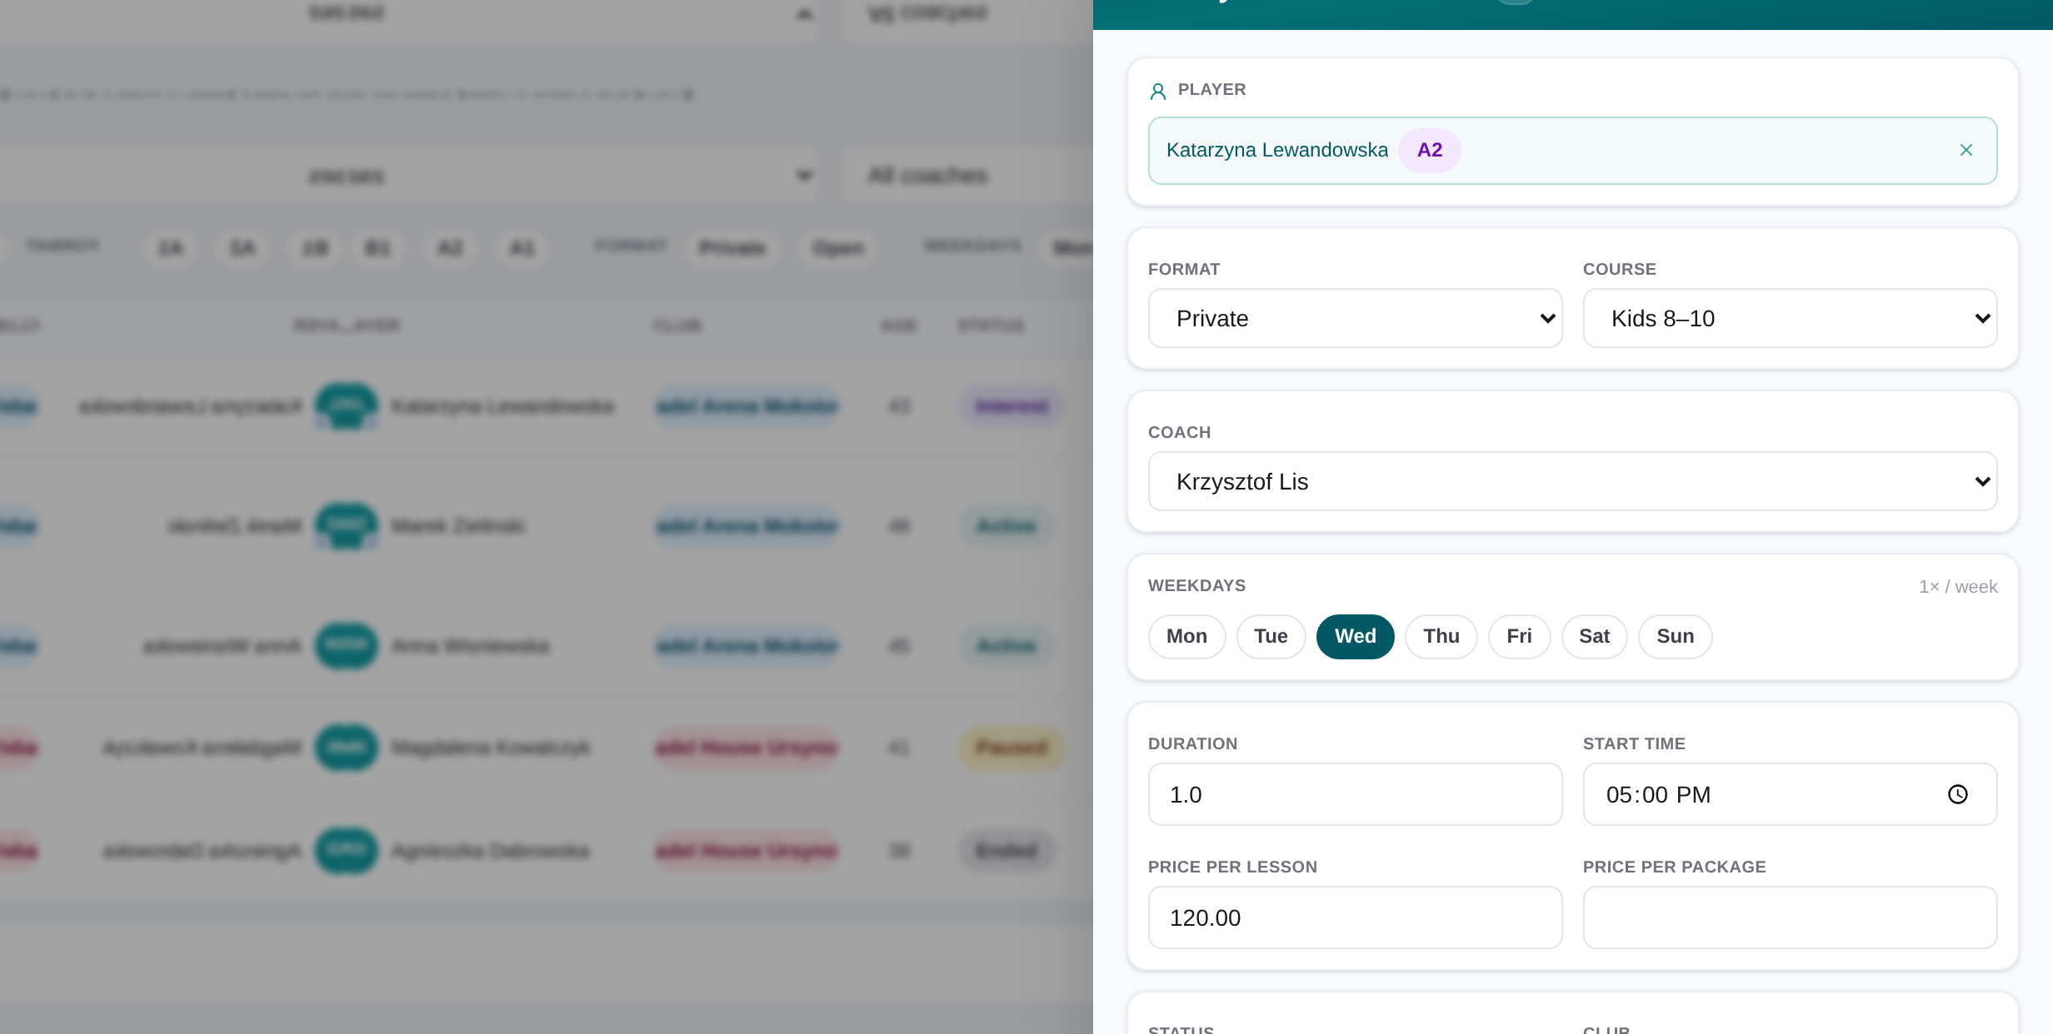This screenshot has width=2053, height=1034.
Task: Click the Duration field showing 1.0
Action: click(x=1355, y=794)
